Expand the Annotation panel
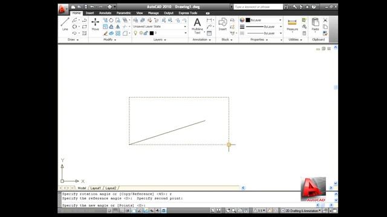The width and height of the screenshot is (387, 217). click(x=201, y=40)
